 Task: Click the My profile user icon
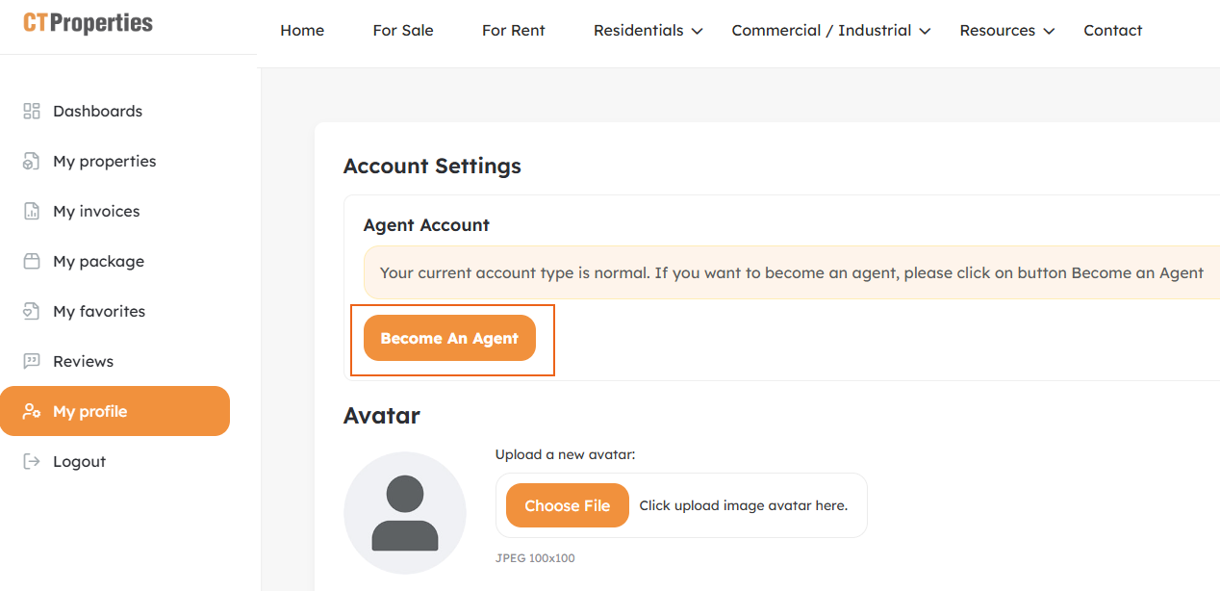(x=32, y=411)
